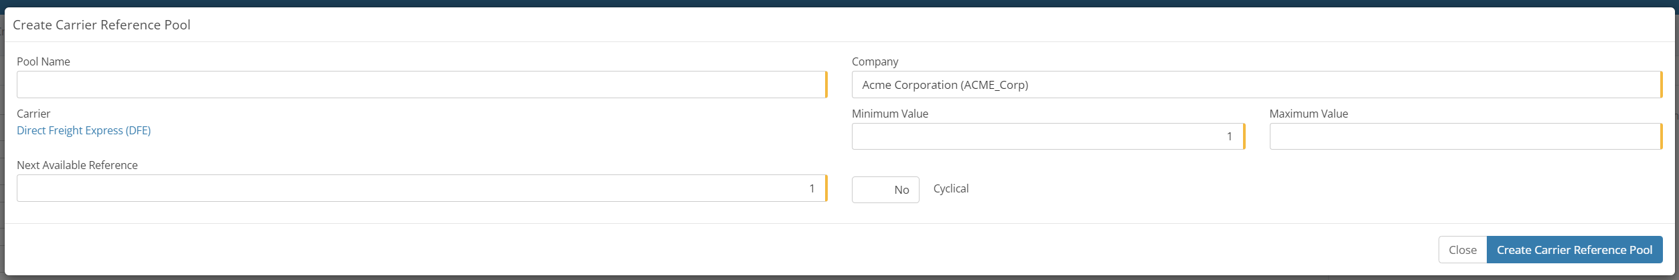Click the Next Available Reference label
1679x280 pixels.
[x=77, y=165]
